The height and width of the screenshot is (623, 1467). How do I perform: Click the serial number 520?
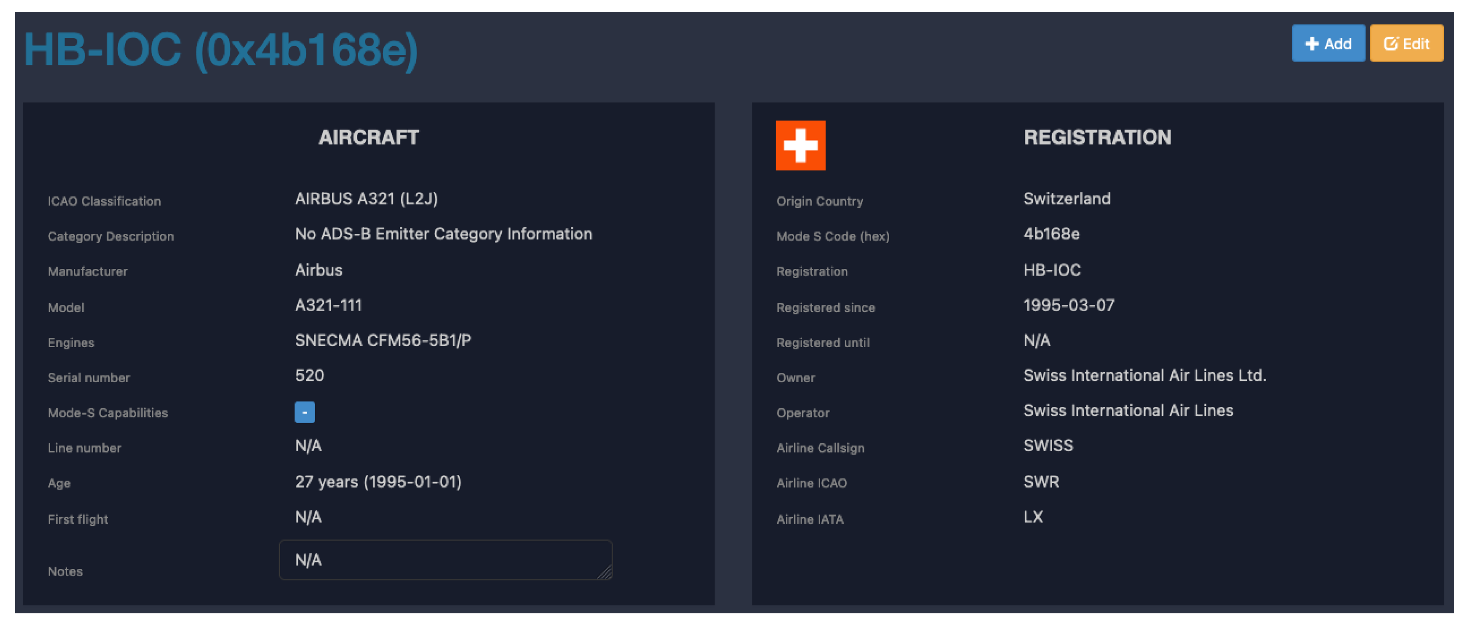tap(309, 375)
